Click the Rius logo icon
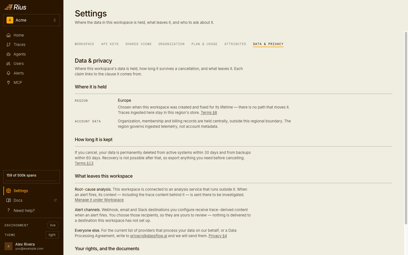Screen dimensions: 408x255 pos(8,7)
